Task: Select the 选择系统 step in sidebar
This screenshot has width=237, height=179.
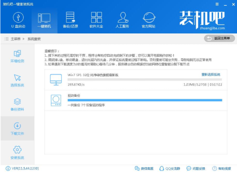Action: [x=17, y=81]
